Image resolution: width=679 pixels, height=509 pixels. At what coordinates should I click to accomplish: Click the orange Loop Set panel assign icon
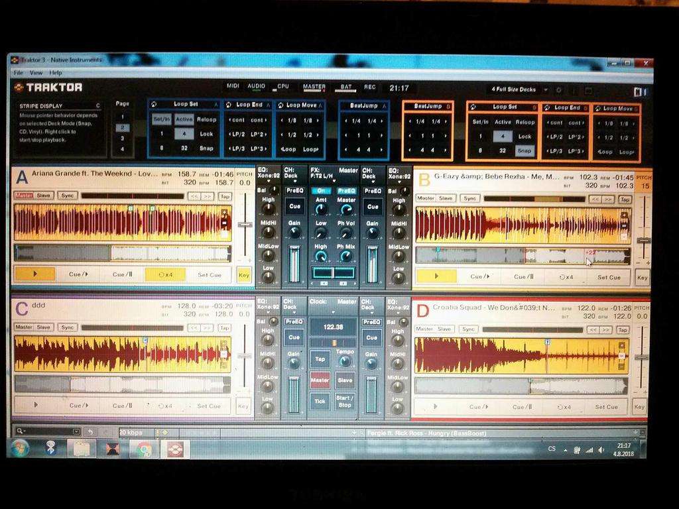473,107
